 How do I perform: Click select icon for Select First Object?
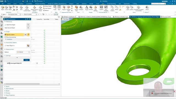pyautogui.click(x=28, y=25)
